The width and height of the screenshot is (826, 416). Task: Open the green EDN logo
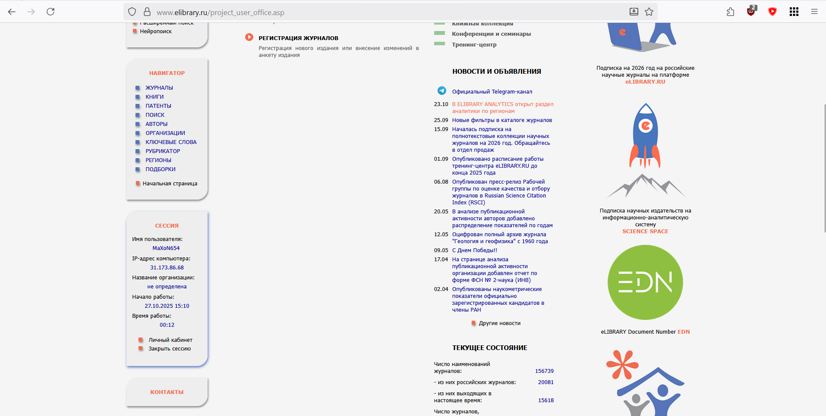click(x=645, y=282)
